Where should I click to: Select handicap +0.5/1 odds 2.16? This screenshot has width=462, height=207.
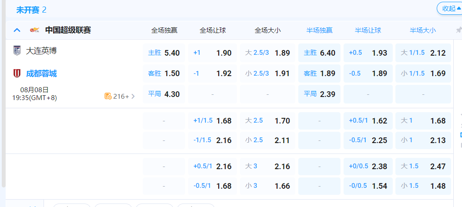pyautogui.click(x=212, y=166)
